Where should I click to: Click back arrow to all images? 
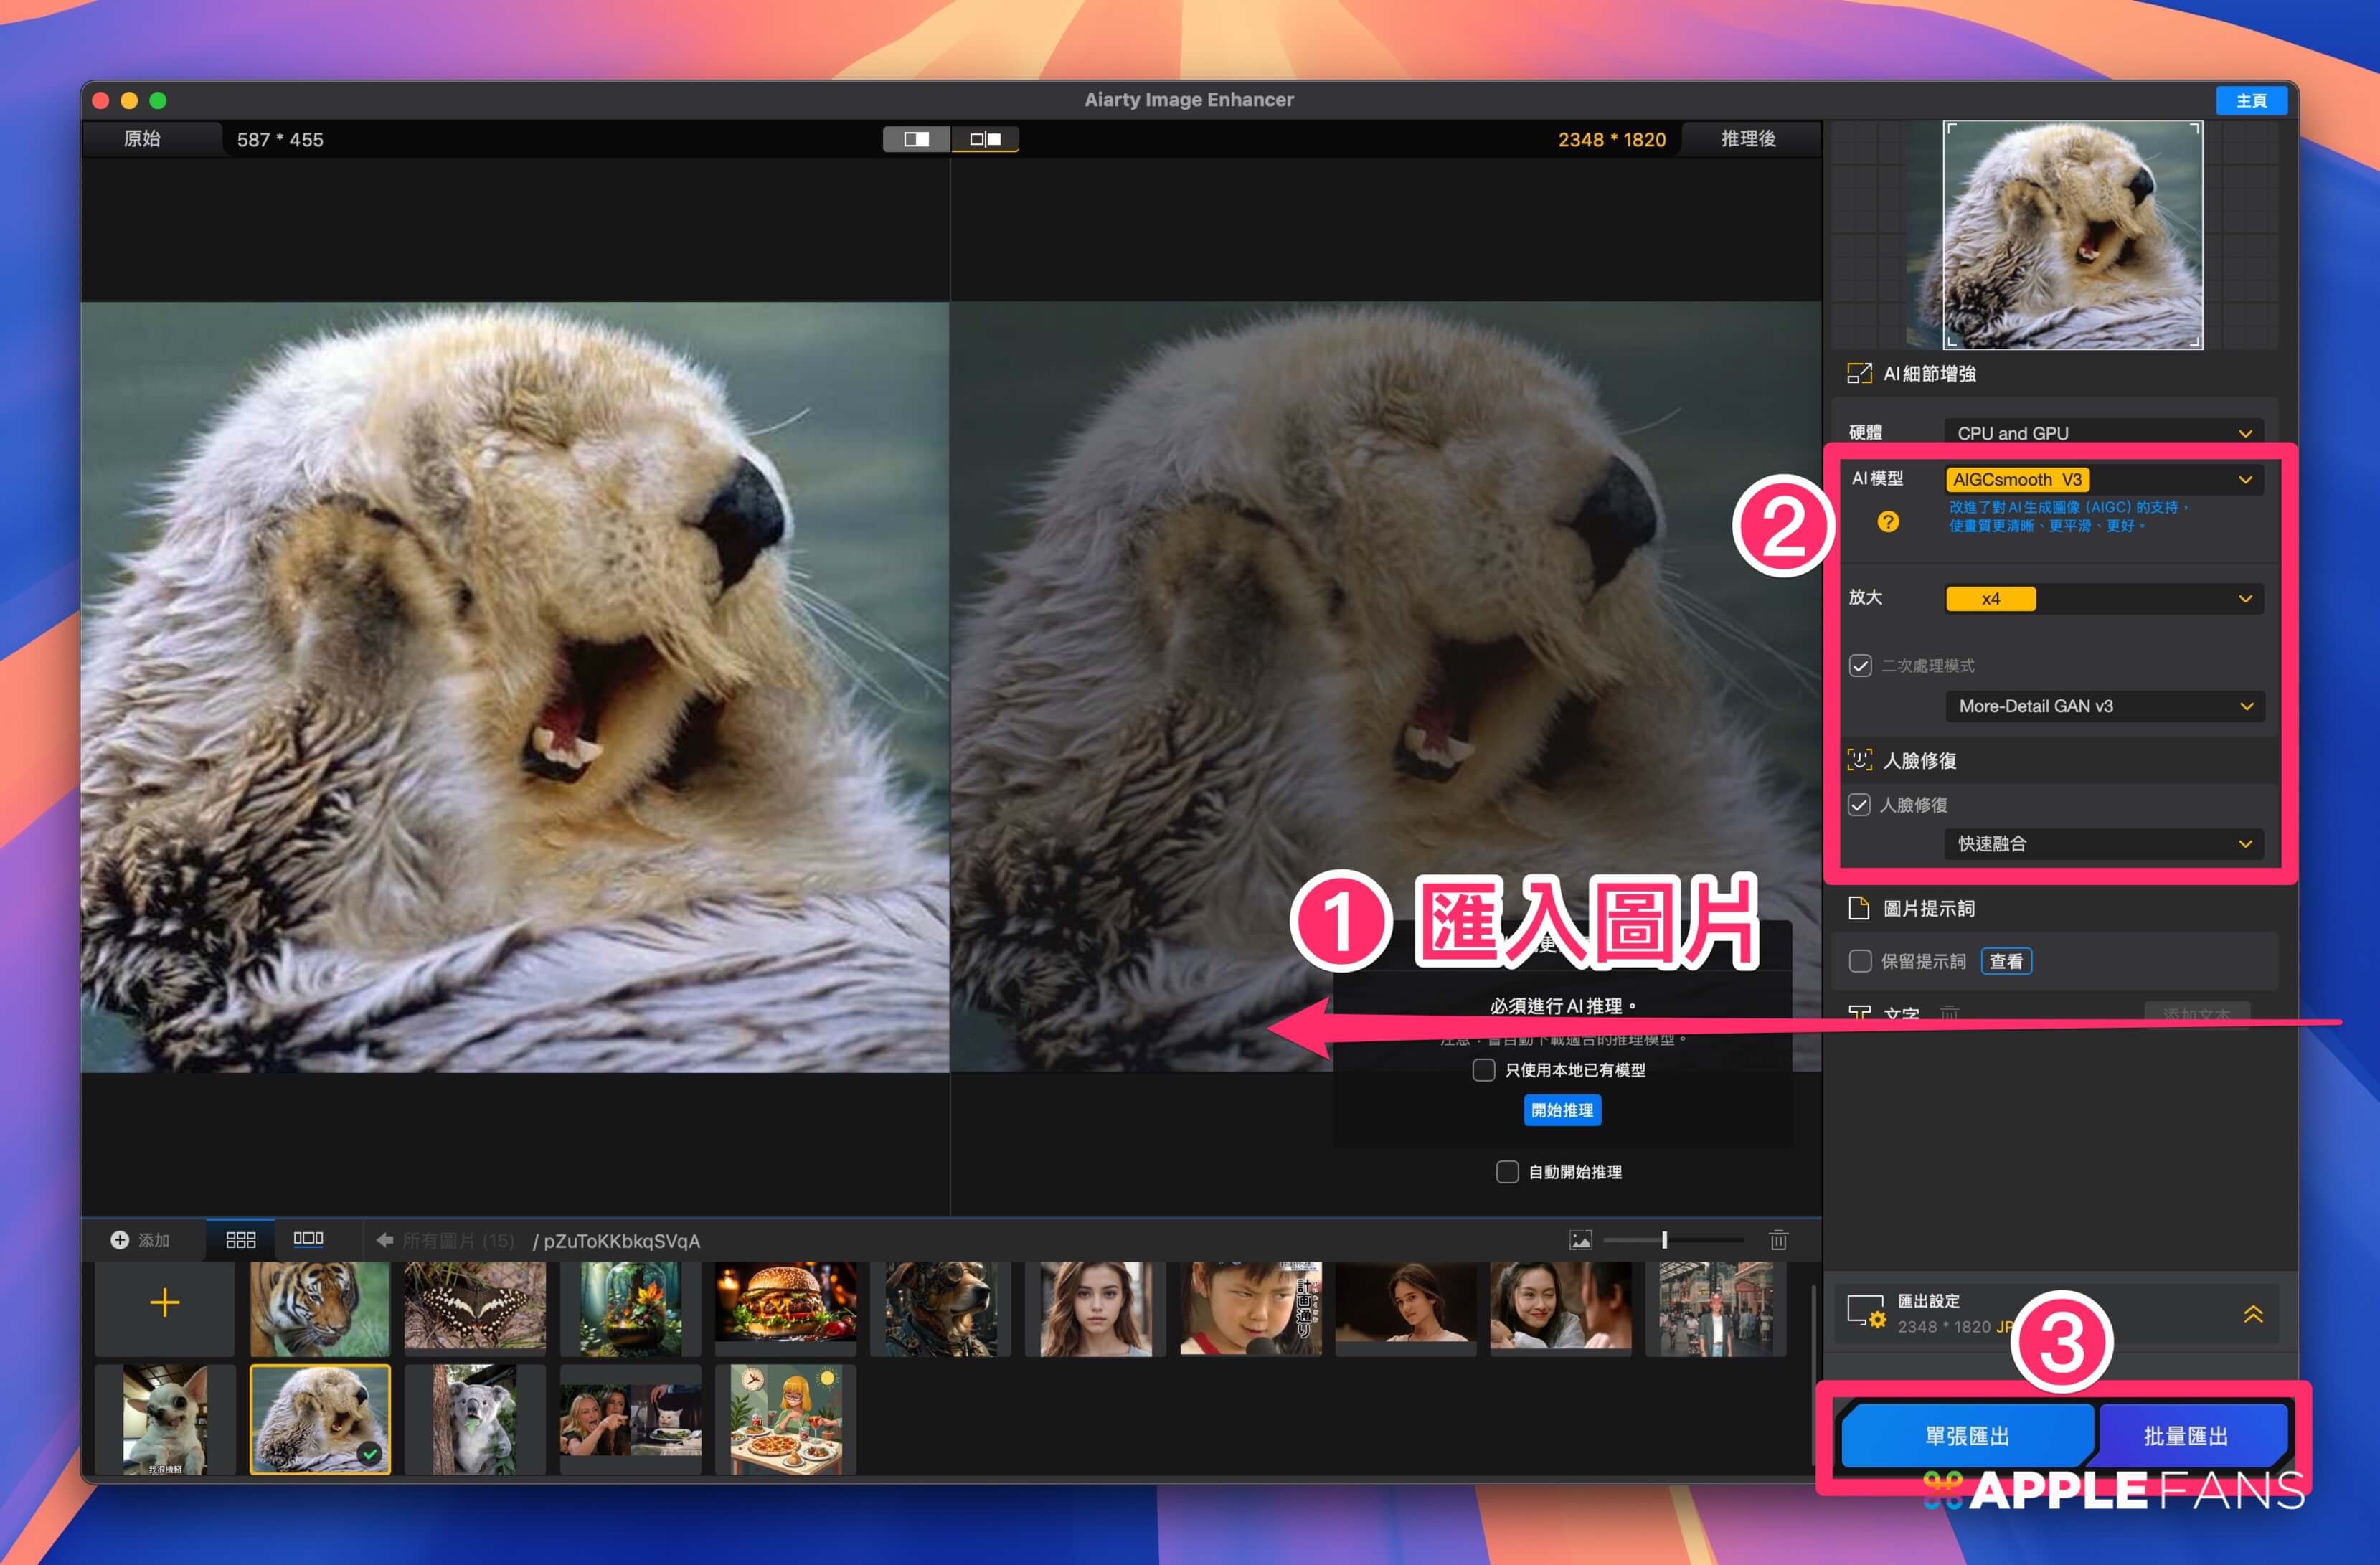click(384, 1240)
